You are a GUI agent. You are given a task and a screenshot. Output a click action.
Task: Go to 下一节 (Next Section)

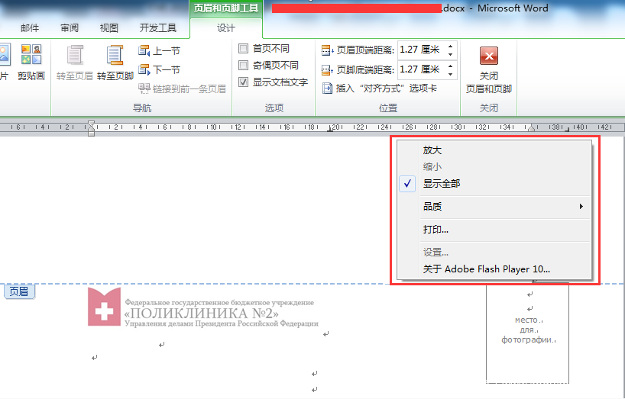(x=160, y=69)
